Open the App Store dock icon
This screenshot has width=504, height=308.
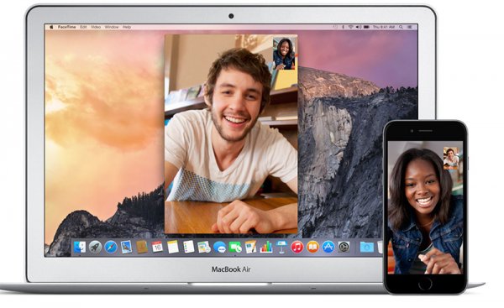[328, 247]
